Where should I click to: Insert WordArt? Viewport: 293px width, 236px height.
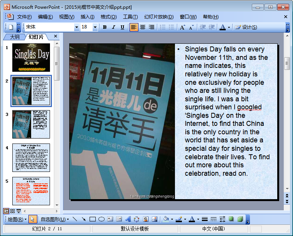128,219
